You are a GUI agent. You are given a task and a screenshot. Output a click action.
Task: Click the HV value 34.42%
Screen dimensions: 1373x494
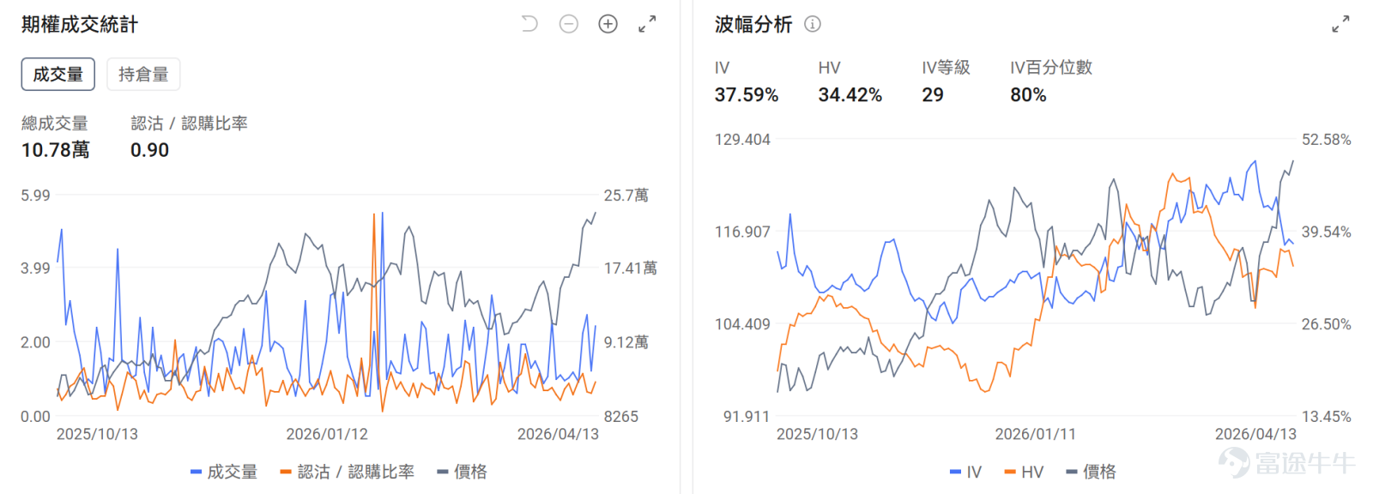point(850,95)
